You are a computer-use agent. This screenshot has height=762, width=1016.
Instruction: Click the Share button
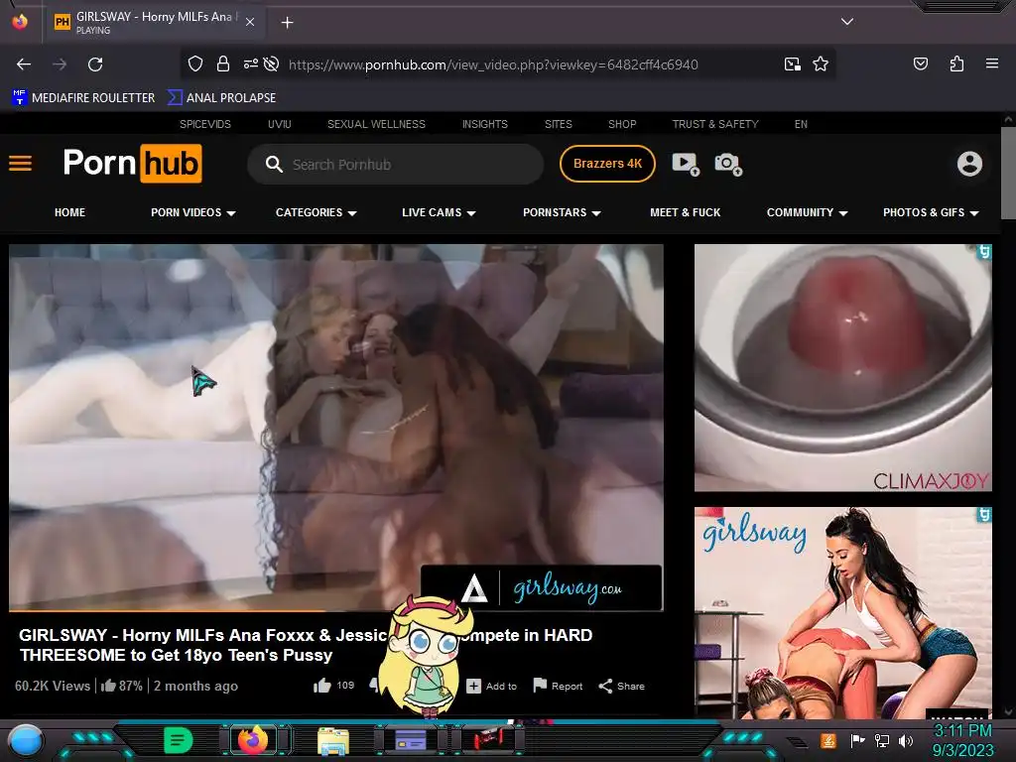pyautogui.click(x=621, y=687)
